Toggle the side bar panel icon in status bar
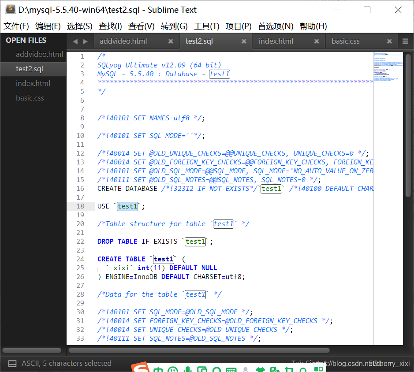The image size is (414, 372). click(x=12, y=364)
